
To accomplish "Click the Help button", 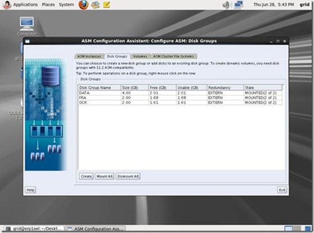I will (30, 190).
